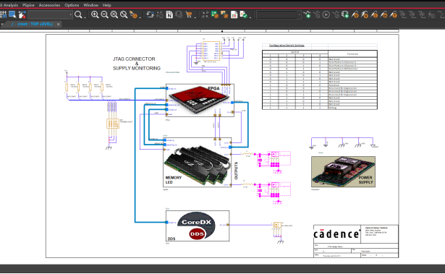Expand the search options small arrow

coord(85,17)
